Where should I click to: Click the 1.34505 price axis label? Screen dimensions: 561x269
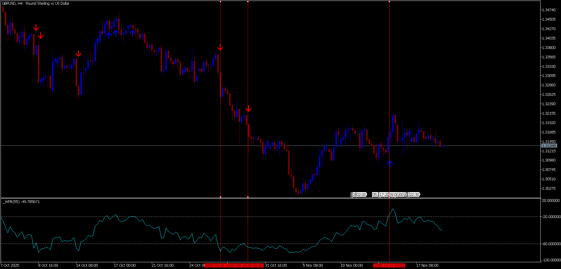tap(549, 19)
